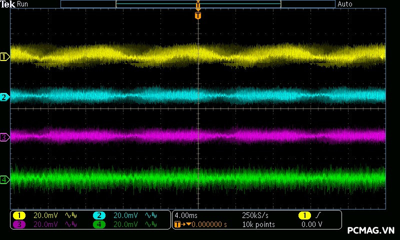Select the 4.00ms horizontal timebase readout
The height and width of the screenshot is (240, 400).
(x=185, y=215)
